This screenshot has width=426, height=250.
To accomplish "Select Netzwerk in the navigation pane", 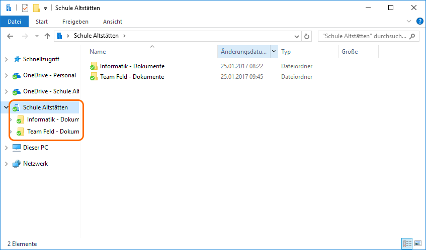I will (x=35, y=164).
